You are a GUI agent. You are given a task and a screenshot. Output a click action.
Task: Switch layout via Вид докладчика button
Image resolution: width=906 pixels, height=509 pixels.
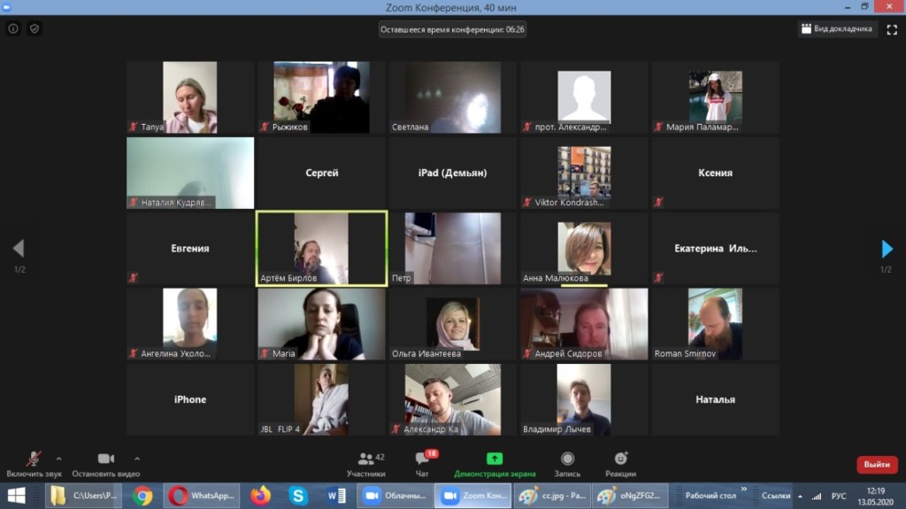(837, 28)
